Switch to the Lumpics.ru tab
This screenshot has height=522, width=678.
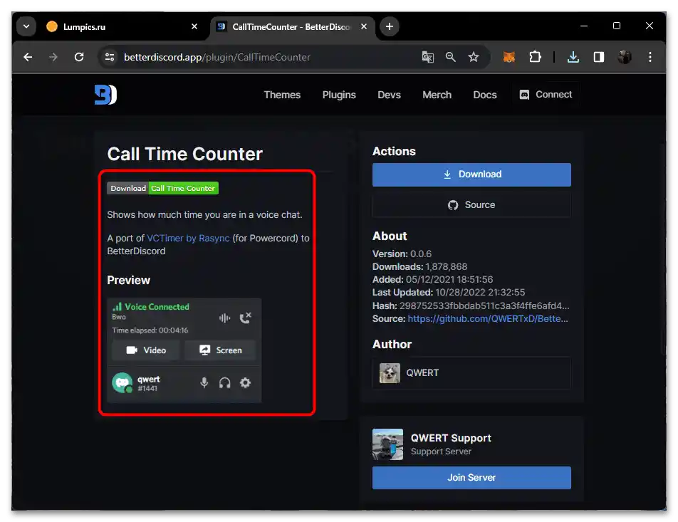tap(121, 27)
